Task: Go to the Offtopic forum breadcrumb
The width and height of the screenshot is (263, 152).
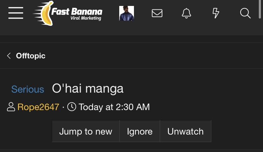Action: [31, 56]
